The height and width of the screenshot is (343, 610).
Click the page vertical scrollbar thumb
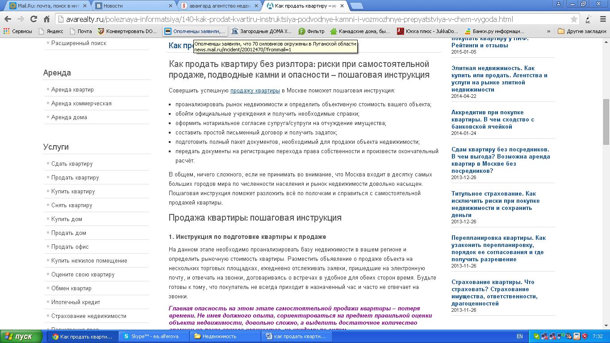pos(606,121)
